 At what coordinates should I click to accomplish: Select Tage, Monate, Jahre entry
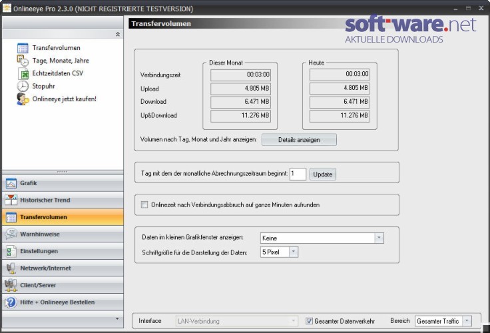61,61
